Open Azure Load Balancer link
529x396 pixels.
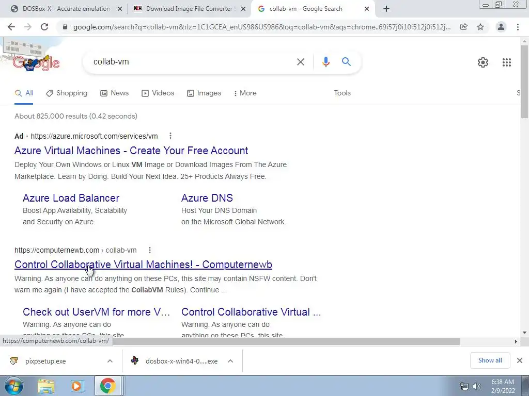pos(71,198)
